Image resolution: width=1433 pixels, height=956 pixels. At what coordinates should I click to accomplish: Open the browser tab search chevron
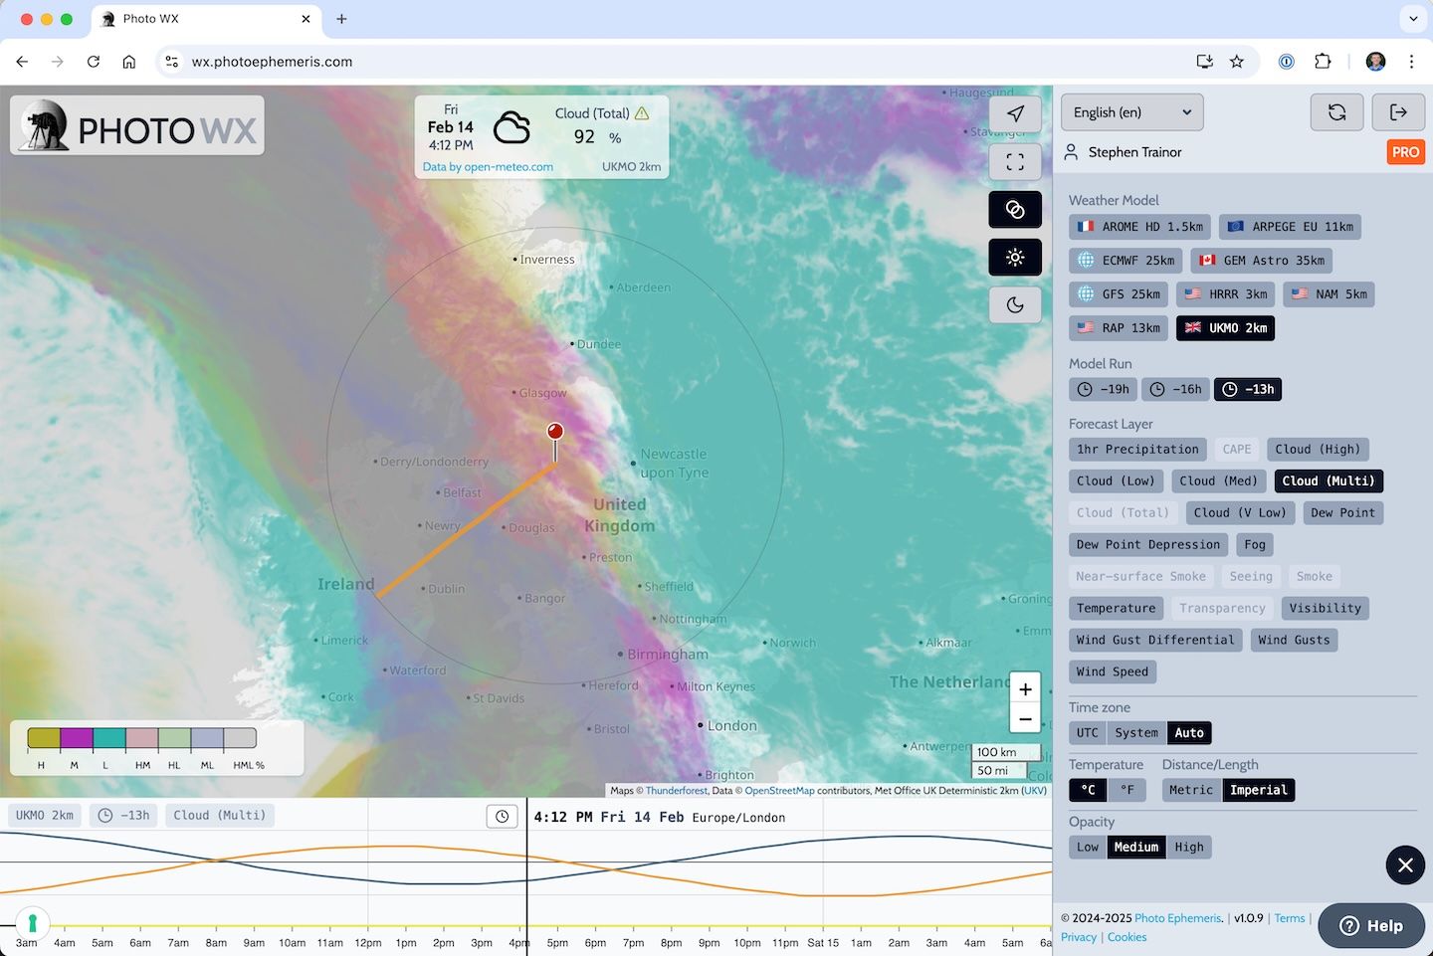pos(1412,20)
